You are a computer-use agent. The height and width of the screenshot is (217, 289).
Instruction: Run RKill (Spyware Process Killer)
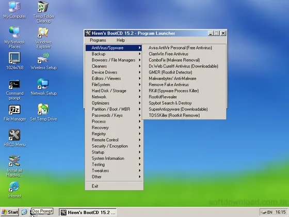pos(184,91)
